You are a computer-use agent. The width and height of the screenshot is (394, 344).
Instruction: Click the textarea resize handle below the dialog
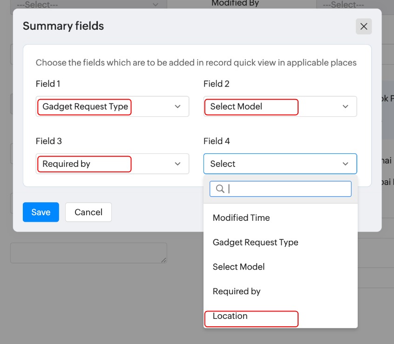[163, 260]
